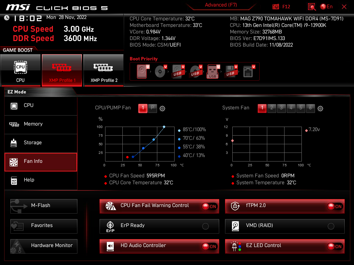Enable XMP Profile 2
This screenshot has width=354, height=265.
tap(104, 70)
